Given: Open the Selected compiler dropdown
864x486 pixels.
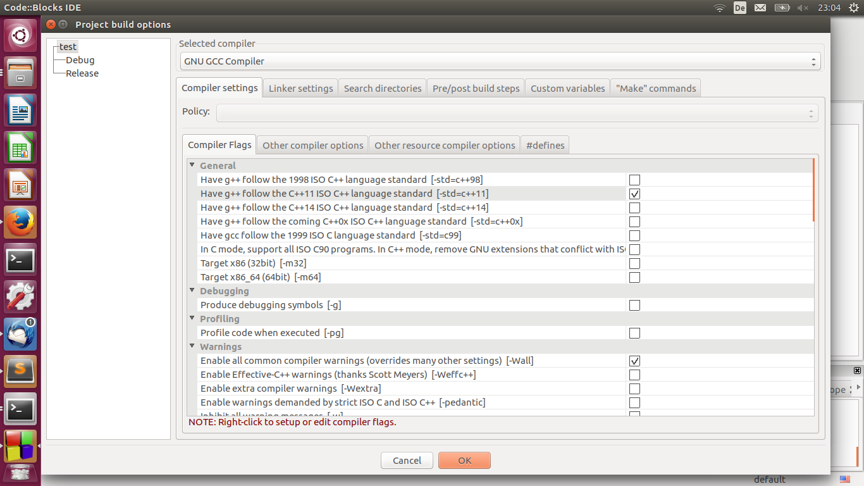Looking at the screenshot, I should [500, 61].
